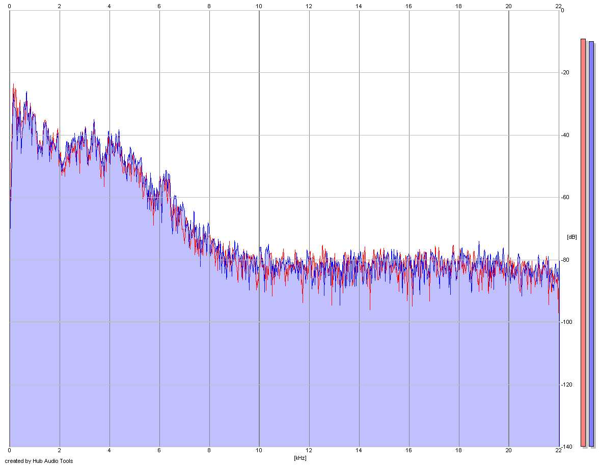Image resolution: width=601 pixels, height=467 pixels.
Task: Click the [kHz] axis unit label
Action: click(x=300, y=458)
